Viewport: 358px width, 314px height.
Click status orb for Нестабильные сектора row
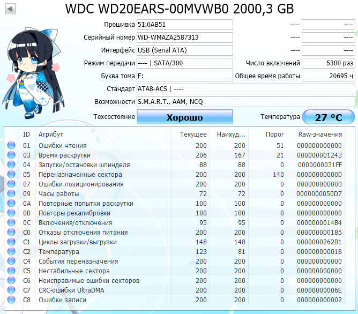click(x=11, y=271)
